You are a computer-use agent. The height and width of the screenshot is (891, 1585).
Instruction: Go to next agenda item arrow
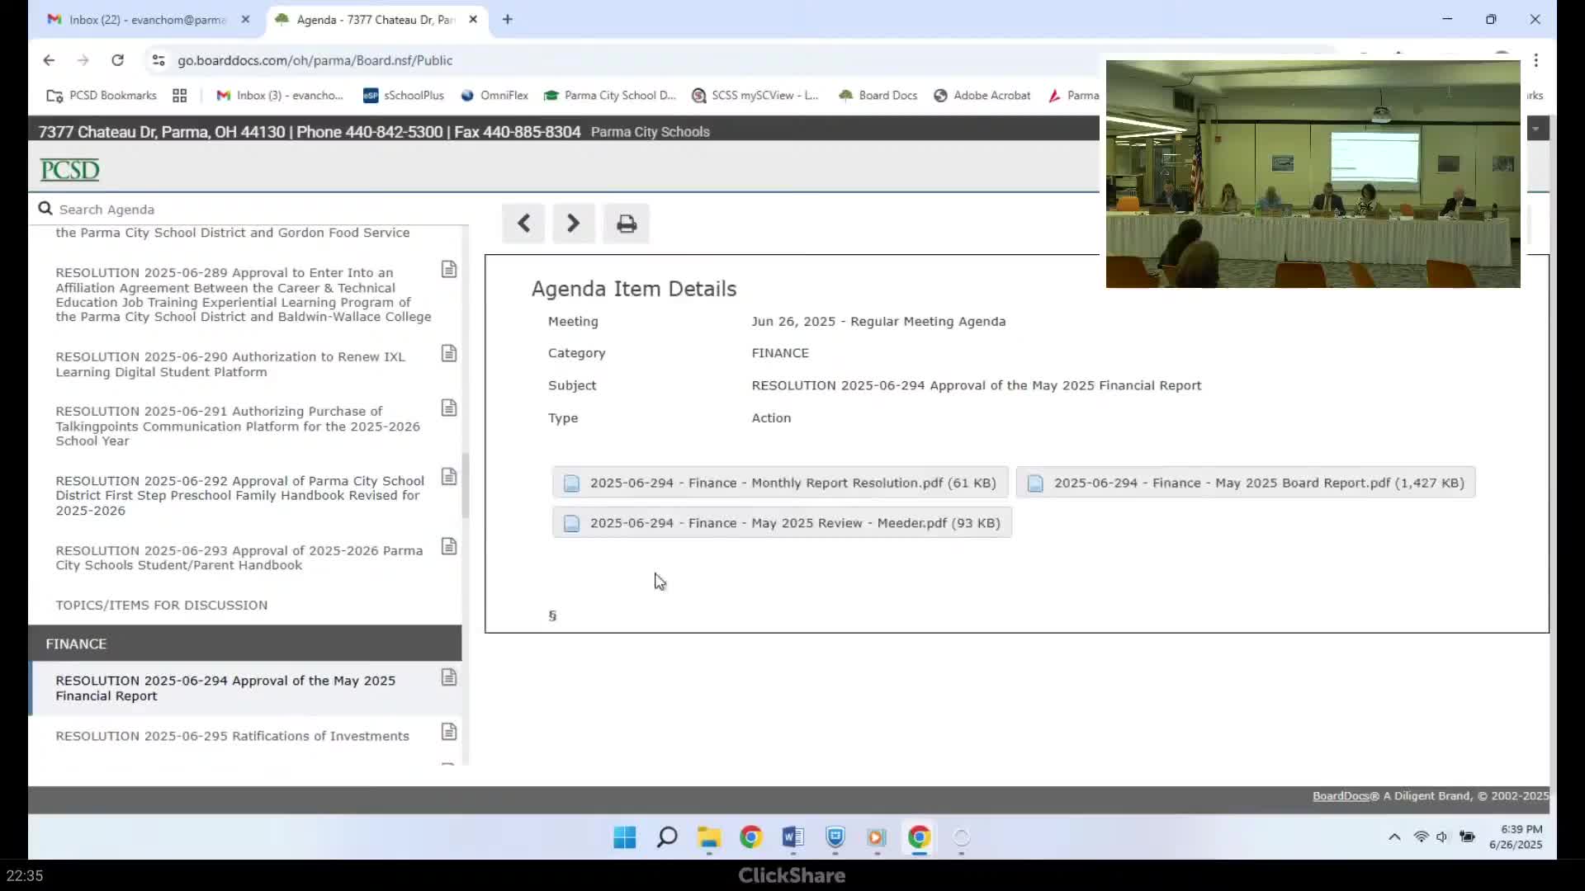573,224
